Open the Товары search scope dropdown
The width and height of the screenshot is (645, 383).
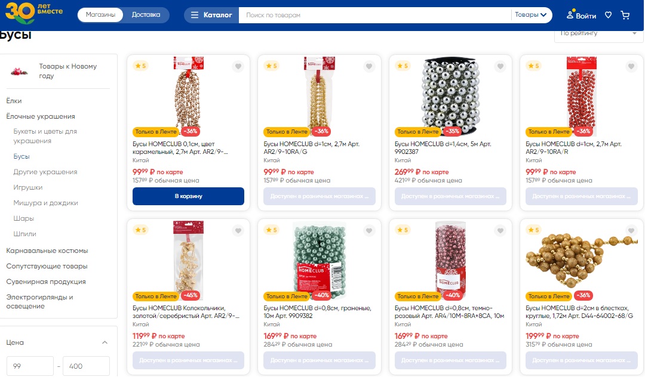click(x=531, y=15)
